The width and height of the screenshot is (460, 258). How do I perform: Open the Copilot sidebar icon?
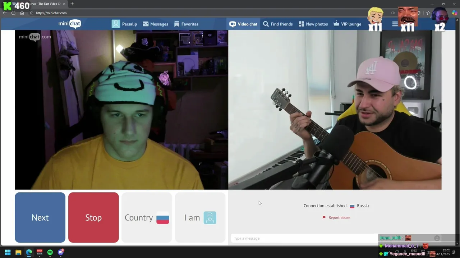(x=455, y=13)
